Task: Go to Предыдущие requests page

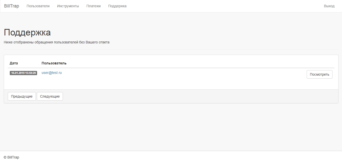Action: [22, 96]
